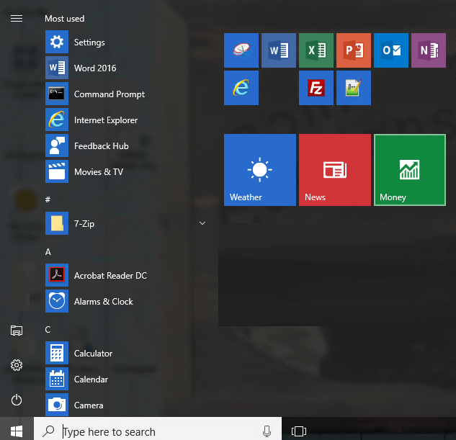Expand the 7-Zip folder chevron
The height and width of the screenshot is (440, 456).
[202, 224]
